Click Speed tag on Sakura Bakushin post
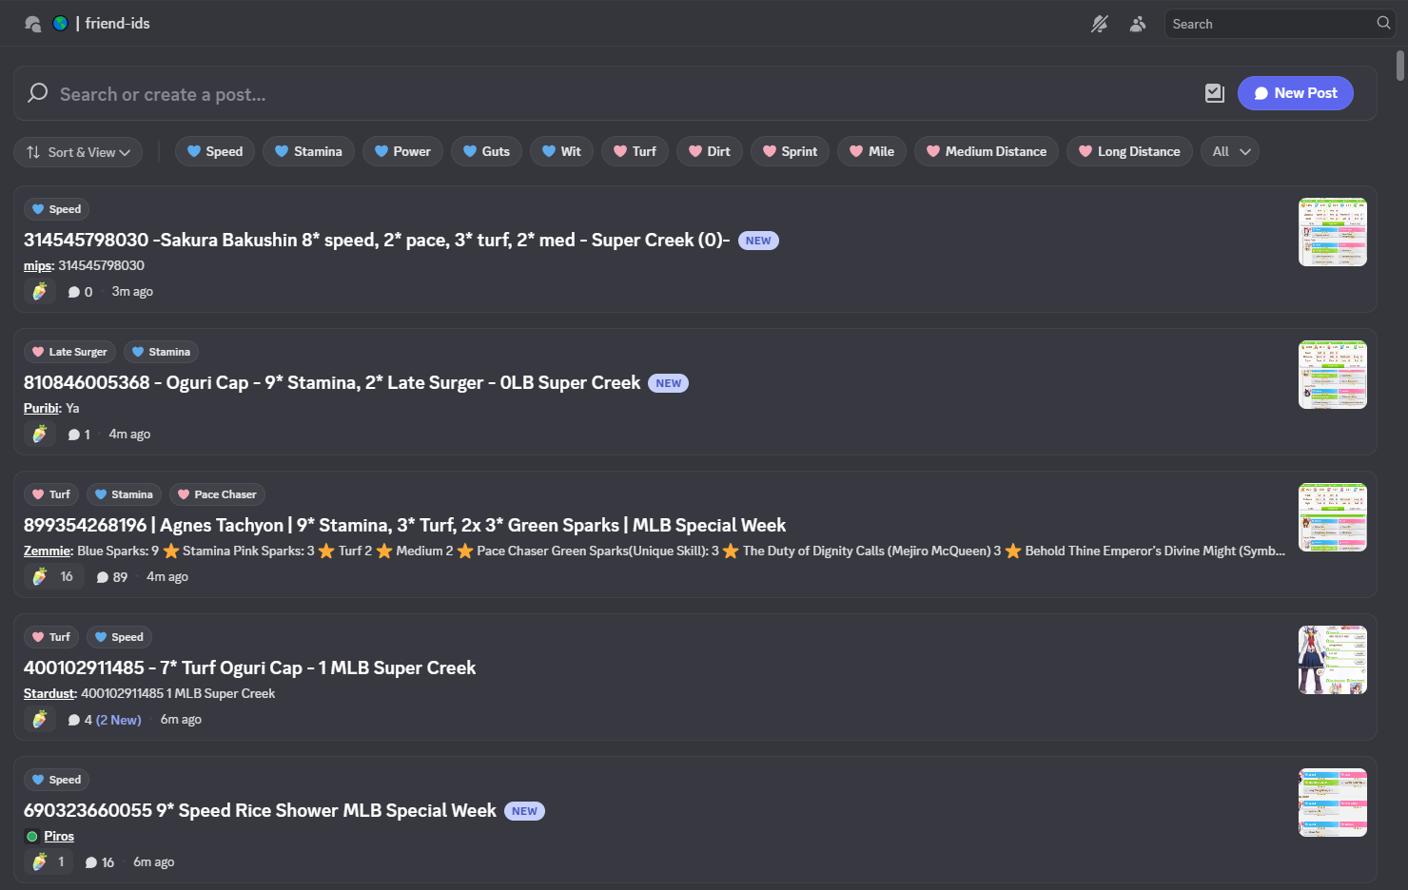Screen dimensions: 1408x890 56,209
